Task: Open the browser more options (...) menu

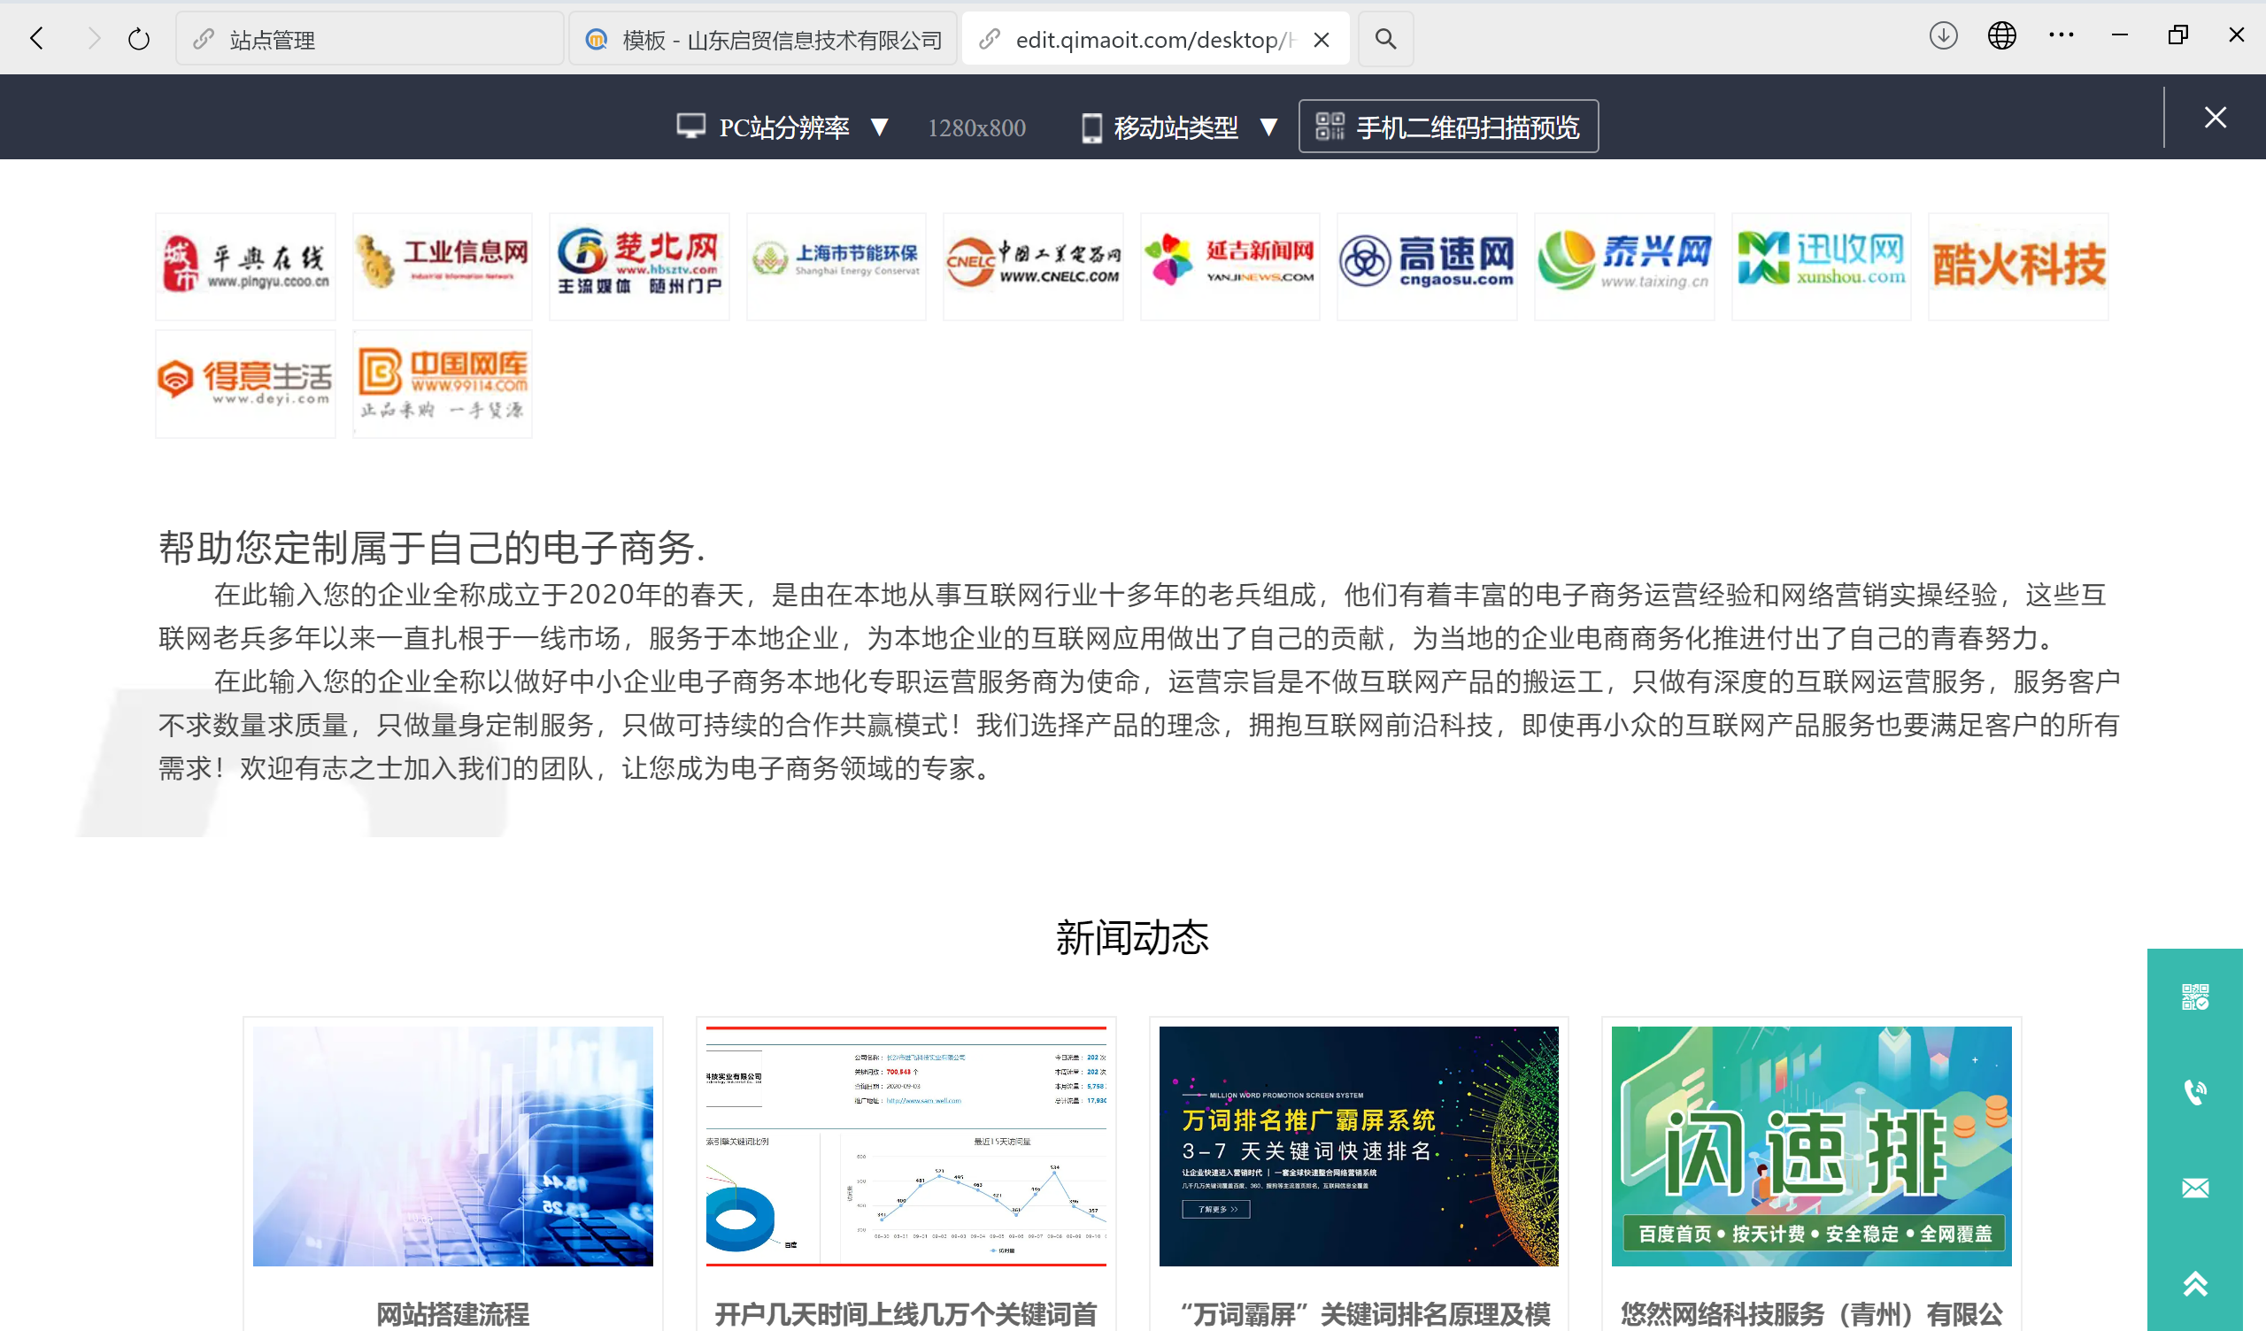Action: tap(2061, 36)
